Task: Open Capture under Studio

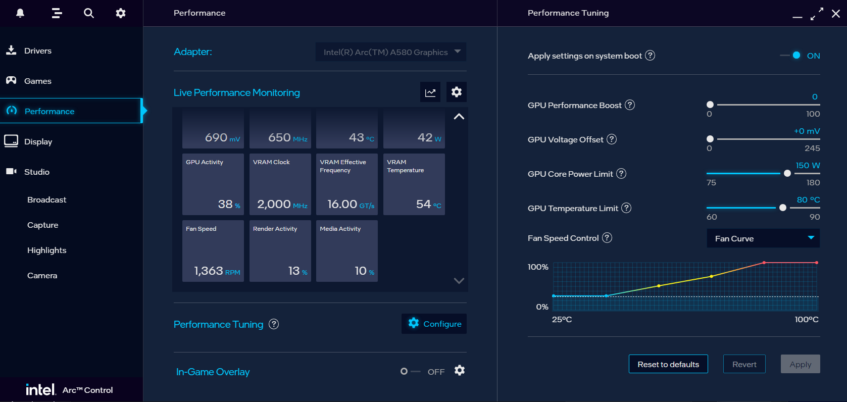Action: (x=43, y=225)
